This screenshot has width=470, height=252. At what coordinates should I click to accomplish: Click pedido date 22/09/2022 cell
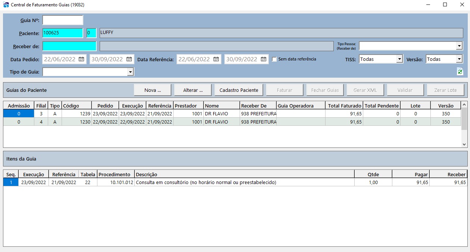[x=105, y=122]
